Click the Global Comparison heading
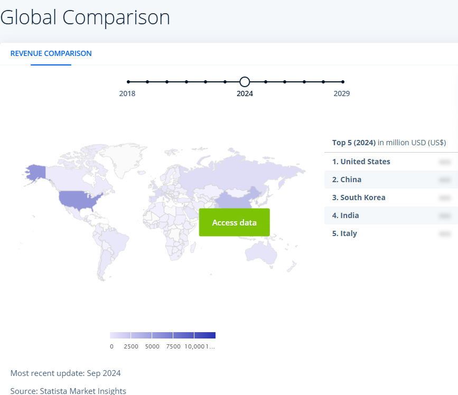This screenshot has width=458, height=395. point(85,17)
